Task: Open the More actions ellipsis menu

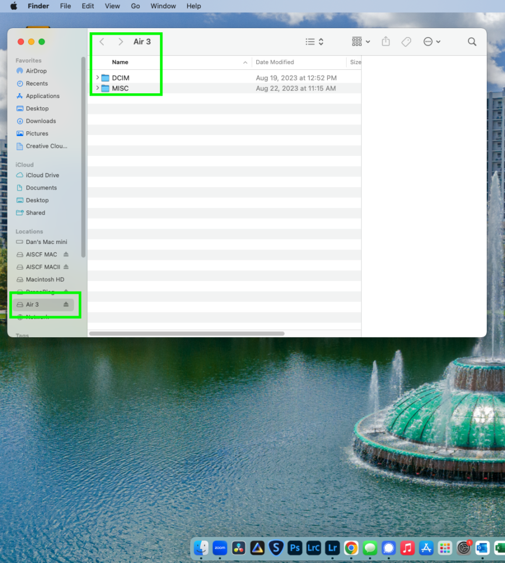Action: click(x=432, y=42)
